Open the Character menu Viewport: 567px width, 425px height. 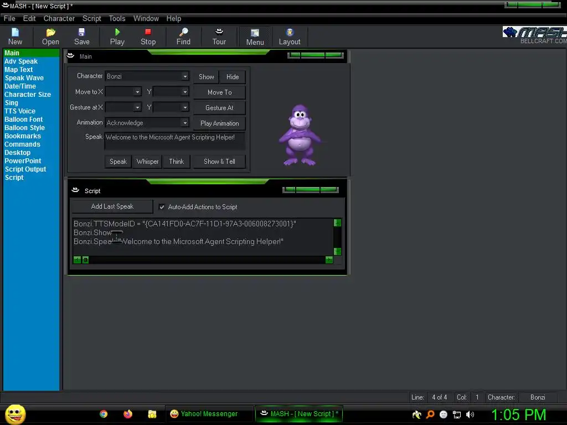(x=59, y=18)
